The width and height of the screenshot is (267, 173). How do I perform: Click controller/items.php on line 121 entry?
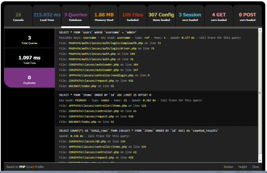(102, 106)
